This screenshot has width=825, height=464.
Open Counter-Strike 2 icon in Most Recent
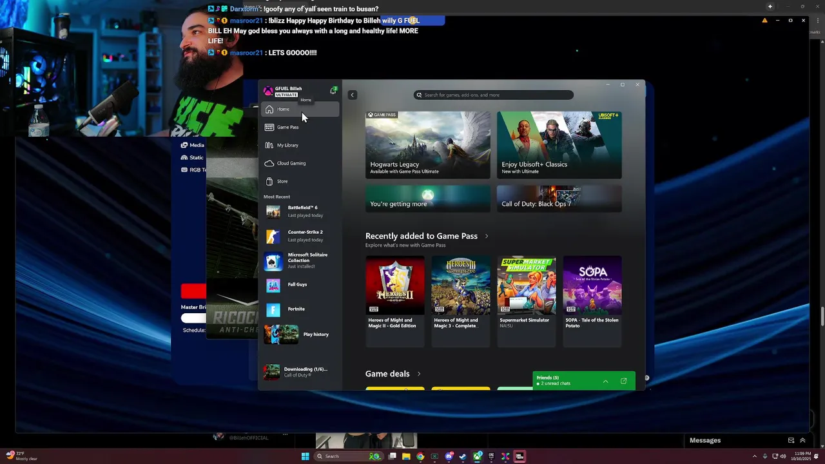[x=273, y=236]
